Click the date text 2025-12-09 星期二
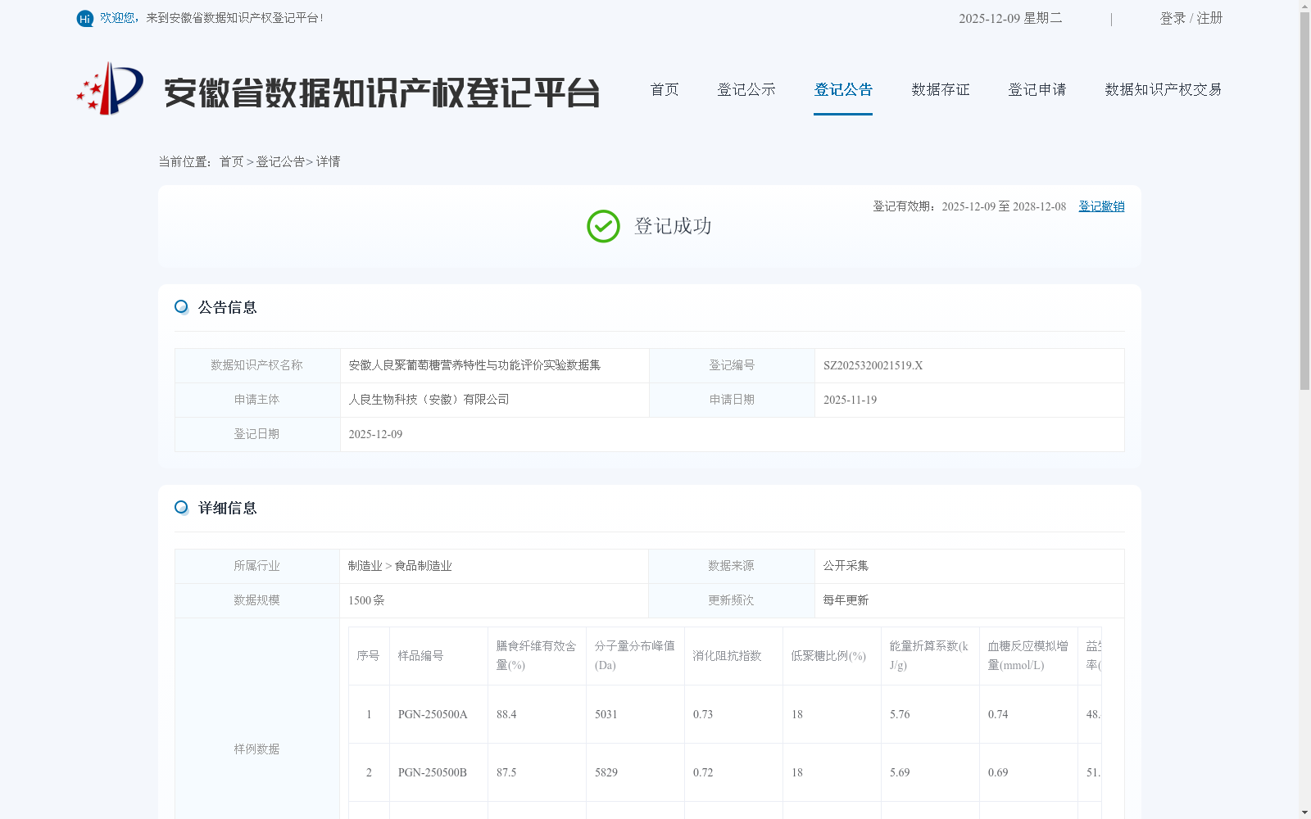1311x819 pixels. pos(1010,18)
